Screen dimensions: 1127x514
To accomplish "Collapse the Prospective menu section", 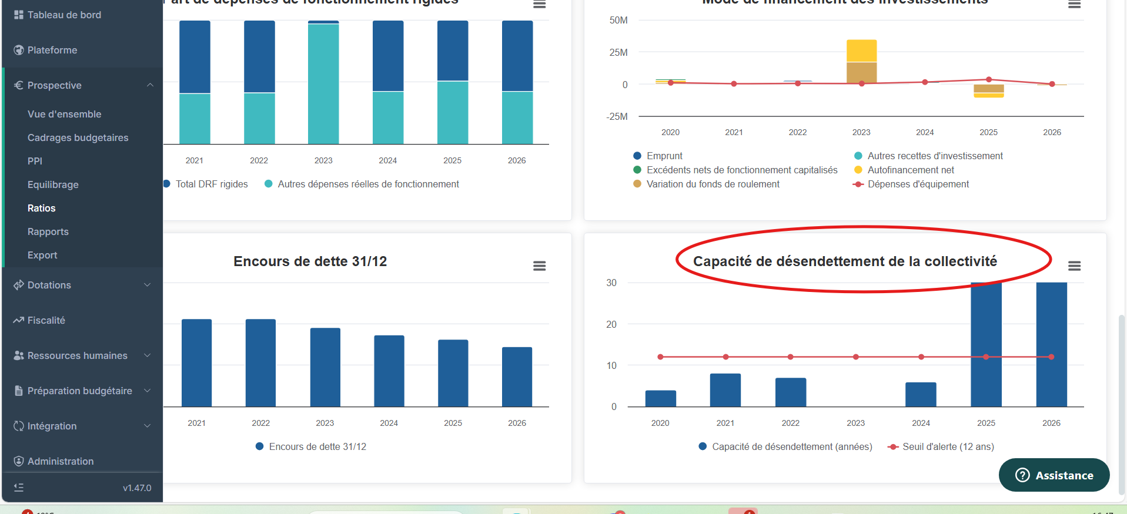I will pos(150,85).
